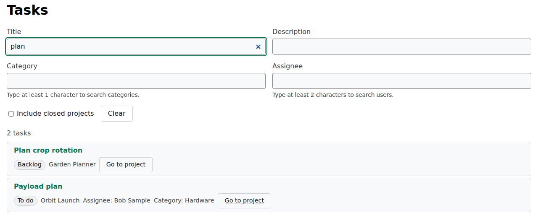Click the 2 tasks count text
Viewport: 538px width, 218px height.
pyautogui.click(x=19, y=133)
